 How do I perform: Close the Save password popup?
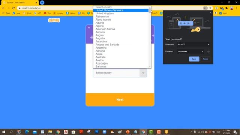tap(210, 13)
